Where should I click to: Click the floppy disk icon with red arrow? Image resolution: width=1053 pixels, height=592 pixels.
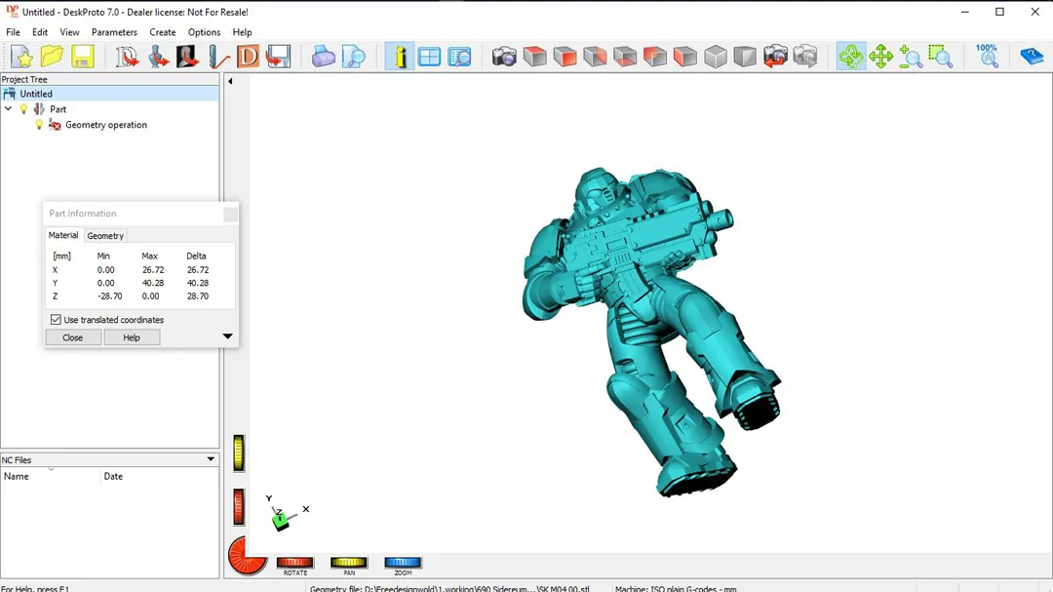tap(278, 57)
